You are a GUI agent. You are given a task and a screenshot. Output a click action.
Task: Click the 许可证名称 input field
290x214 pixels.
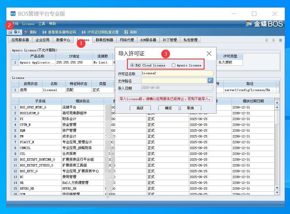pyautogui.click(x=177, y=73)
